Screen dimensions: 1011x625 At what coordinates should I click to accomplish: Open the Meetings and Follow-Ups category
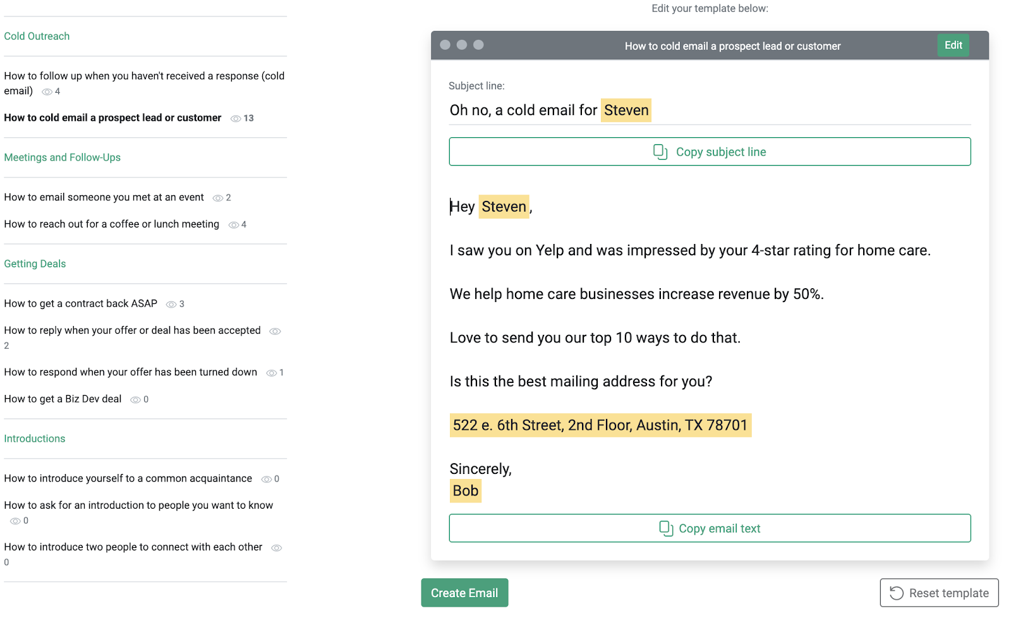pyautogui.click(x=62, y=157)
